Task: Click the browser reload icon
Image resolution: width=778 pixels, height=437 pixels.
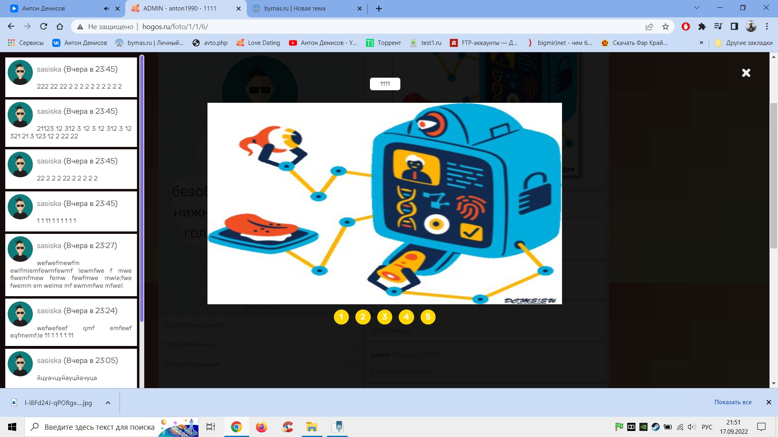Action: [x=43, y=27]
